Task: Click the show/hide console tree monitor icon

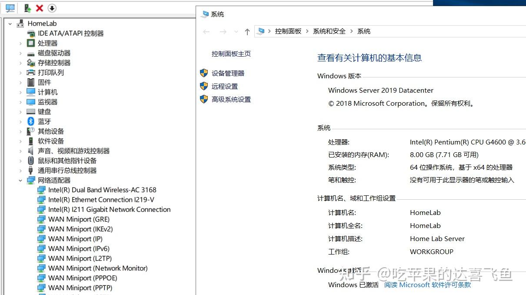Action: [x=10, y=8]
